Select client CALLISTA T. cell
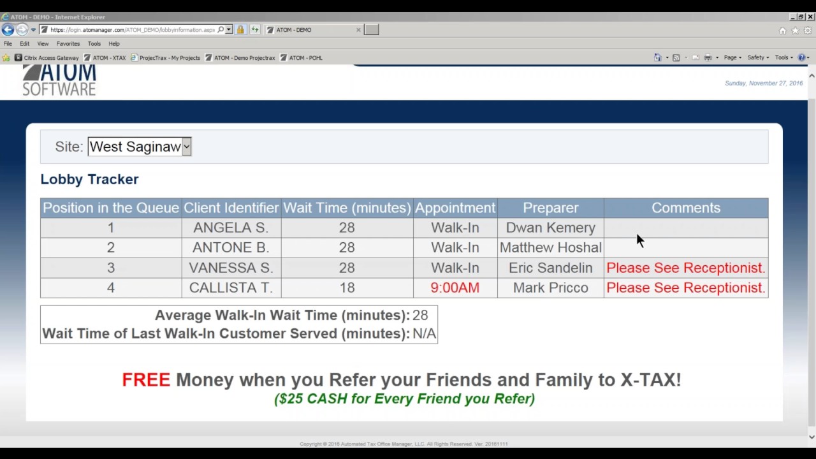Image resolution: width=816 pixels, height=459 pixels. (231, 288)
